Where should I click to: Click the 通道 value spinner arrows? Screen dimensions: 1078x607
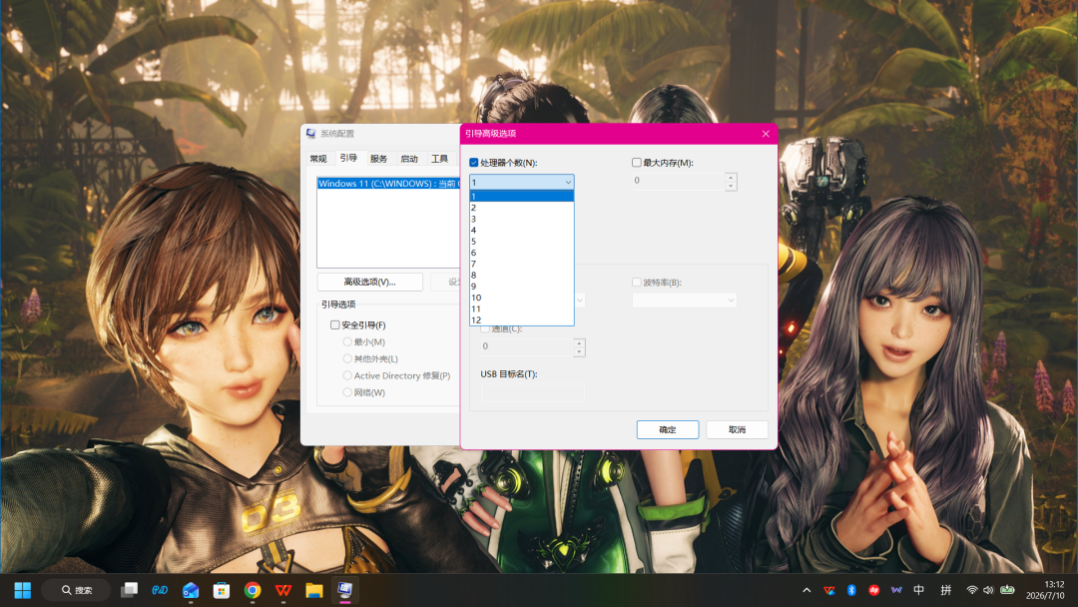(x=579, y=346)
